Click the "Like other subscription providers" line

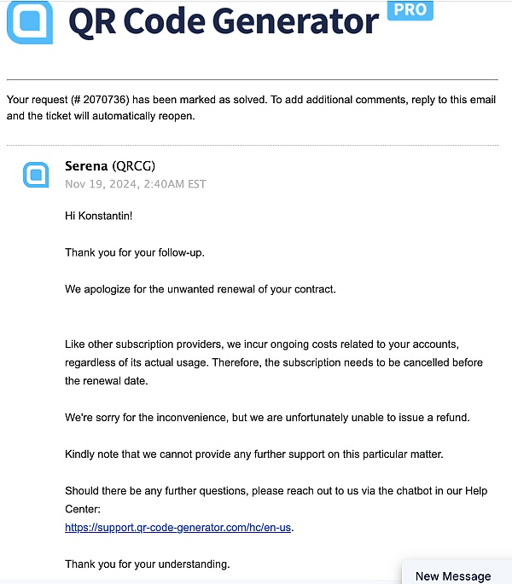[262, 344]
